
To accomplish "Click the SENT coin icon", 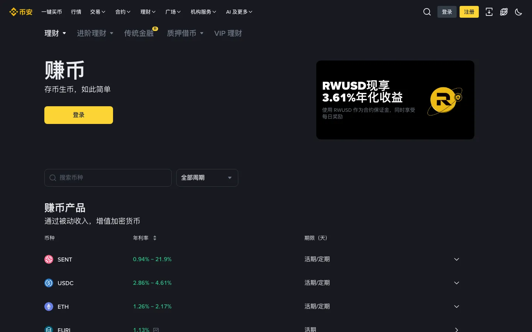I will (49, 259).
